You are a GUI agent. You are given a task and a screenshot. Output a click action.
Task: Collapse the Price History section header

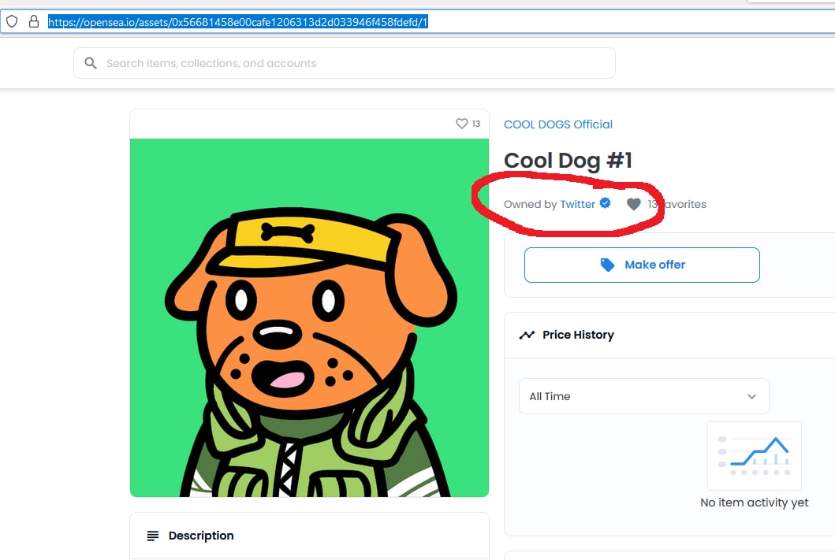point(669,335)
